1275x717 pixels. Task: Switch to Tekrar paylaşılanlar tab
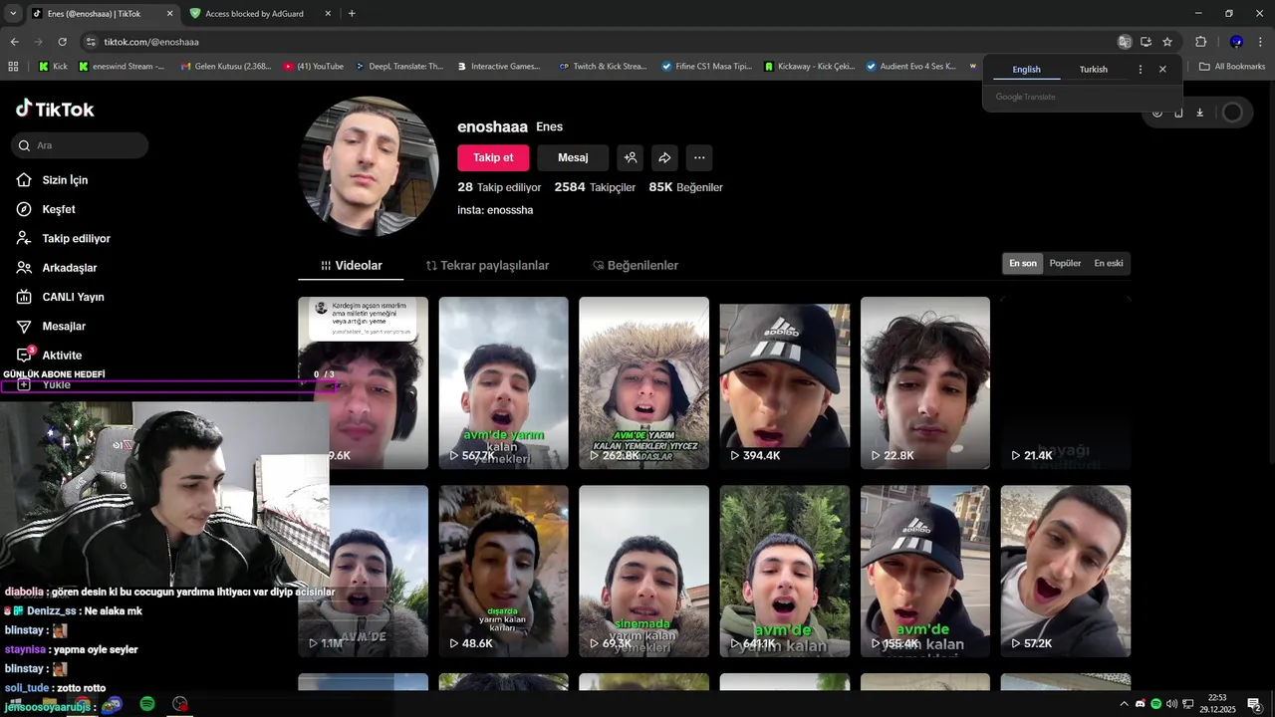[487, 266]
